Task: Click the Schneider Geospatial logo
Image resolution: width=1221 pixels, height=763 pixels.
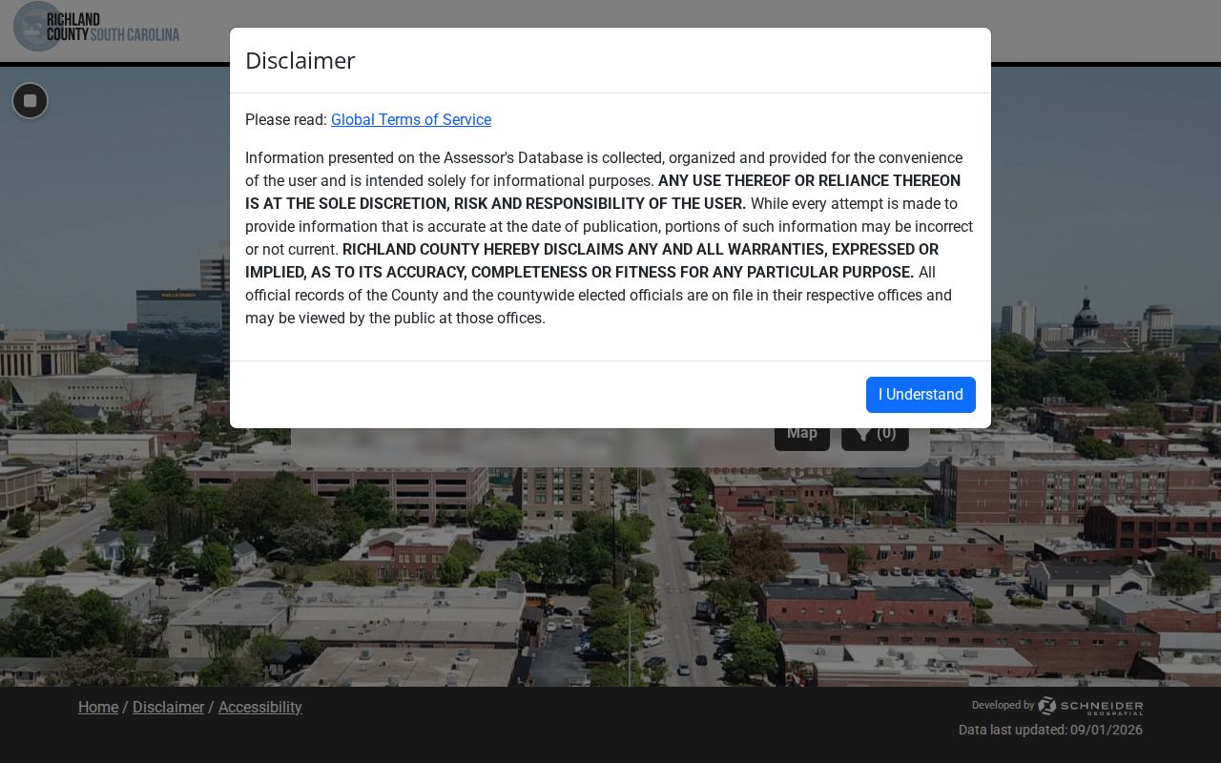Action: 1090,707
